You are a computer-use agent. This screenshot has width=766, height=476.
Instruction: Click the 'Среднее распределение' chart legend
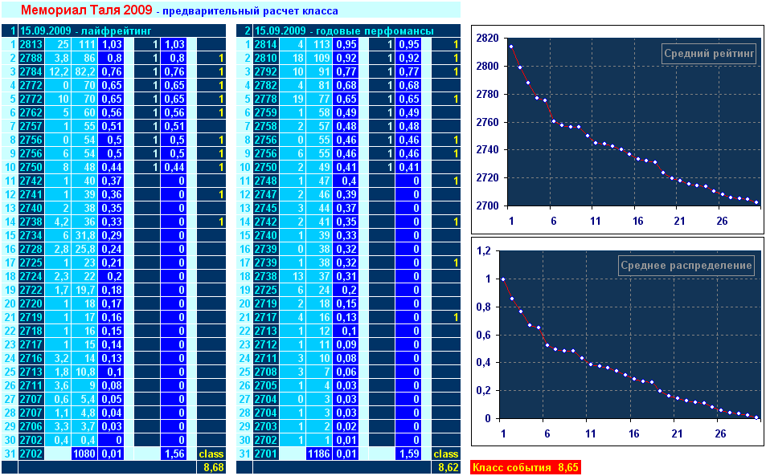click(686, 265)
